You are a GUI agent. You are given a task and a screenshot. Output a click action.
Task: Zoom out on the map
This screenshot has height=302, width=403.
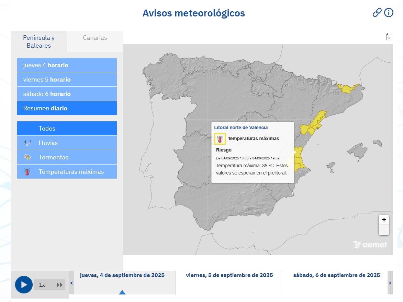pos(384,230)
